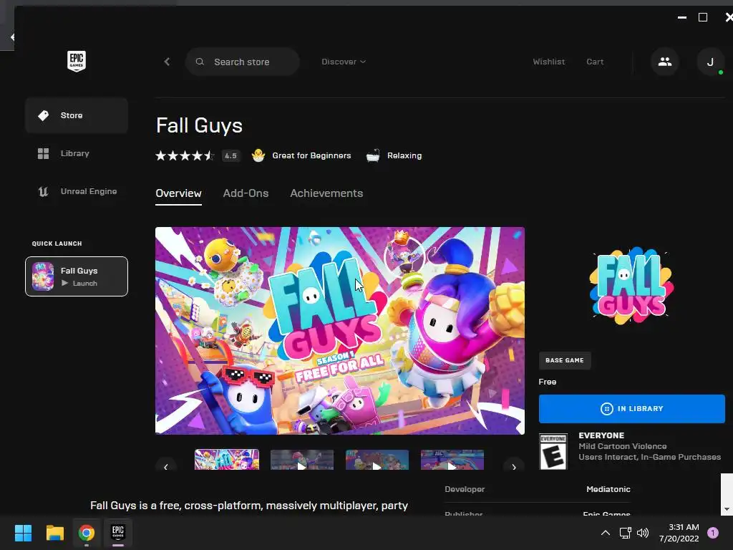
Task: Launch Fall Guys from Quick Launch
Action: [x=77, y=276]
